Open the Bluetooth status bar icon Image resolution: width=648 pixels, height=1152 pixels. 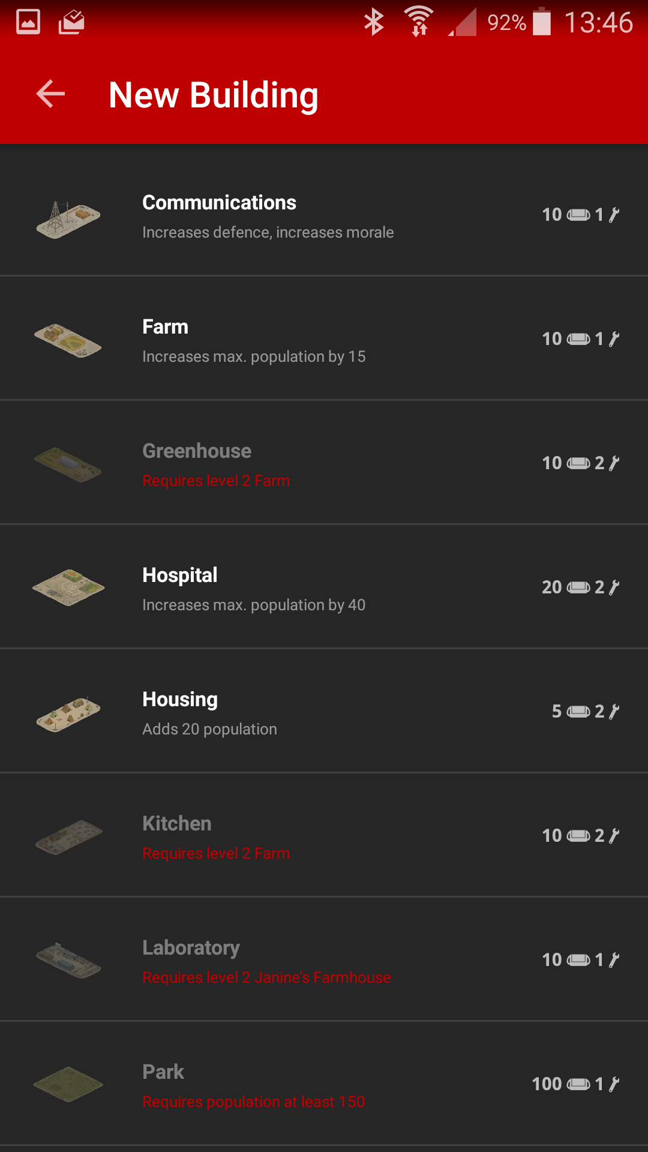(x=374, y=22)
